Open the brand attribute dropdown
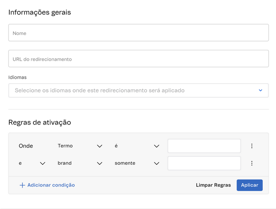The width and height of the screenshot is (276, 209). [80, 163]
